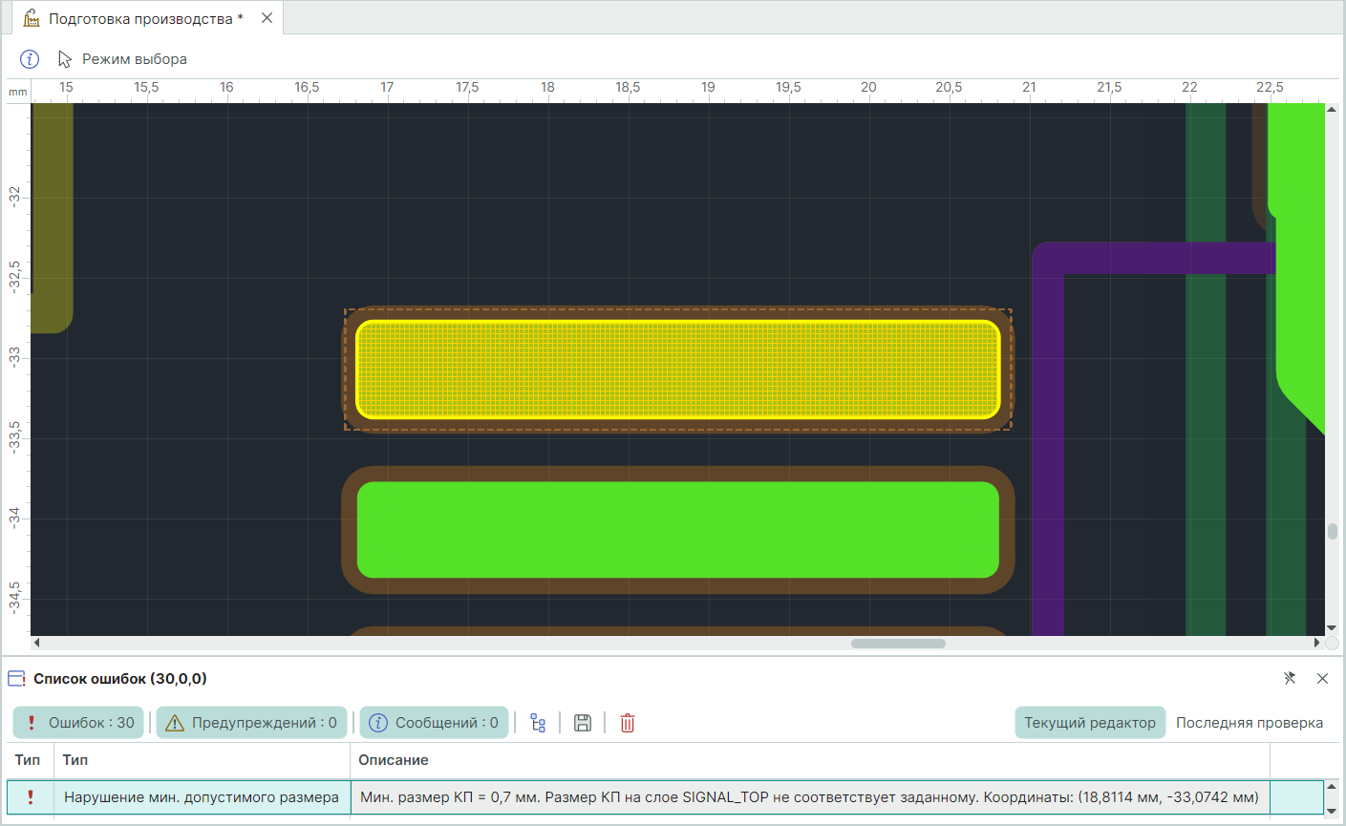1346x826 pixels.
Task: Click the info icon in top toolbar
Action: pyautogui.click(x=30, y=59)
